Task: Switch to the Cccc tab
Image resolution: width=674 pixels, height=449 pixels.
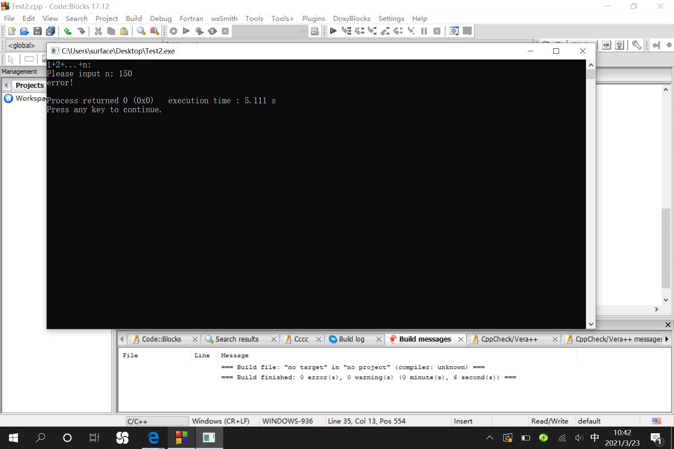Action: click(x=301, y=339)
